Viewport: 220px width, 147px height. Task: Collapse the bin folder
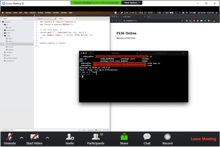[x=3, y=25]
